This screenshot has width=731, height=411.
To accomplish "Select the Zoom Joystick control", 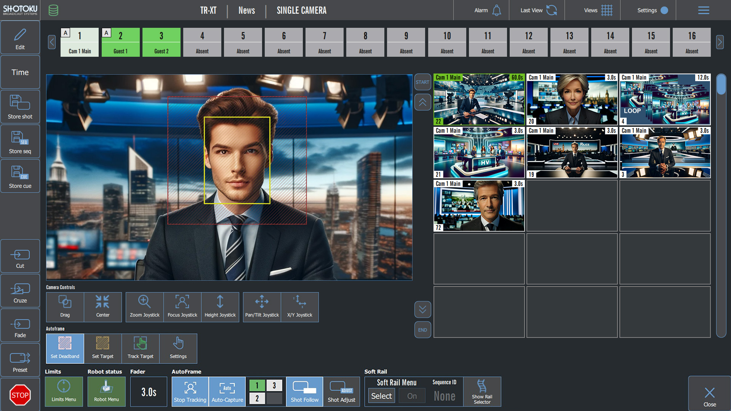I will point(144,307).
